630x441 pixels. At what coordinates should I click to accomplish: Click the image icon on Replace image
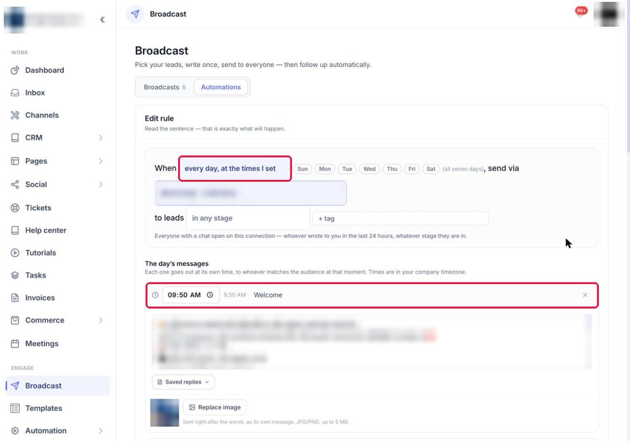(x=192, y=407)
